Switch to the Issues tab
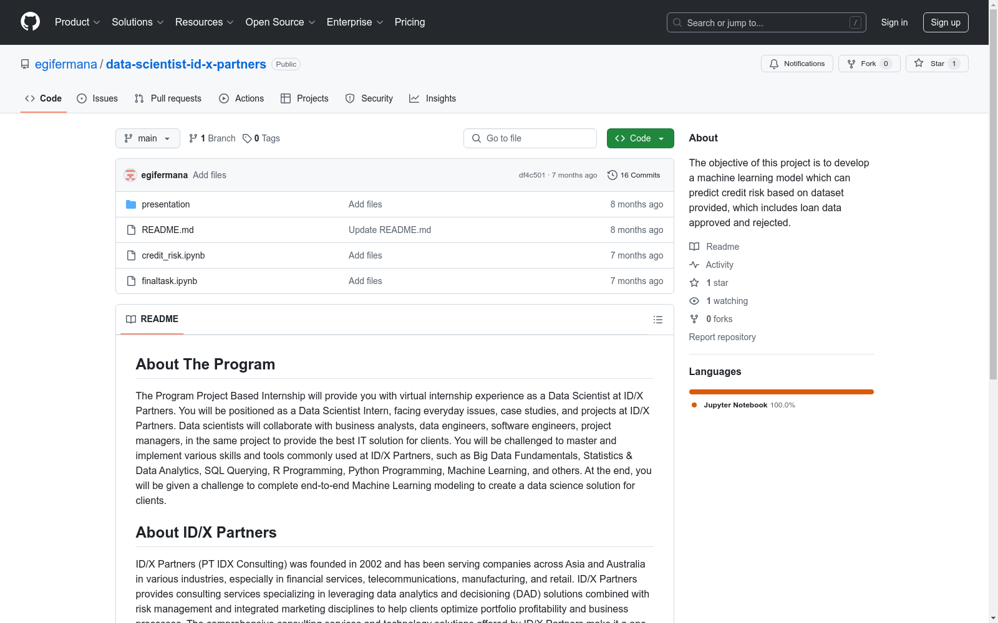 click(x=97, y=98)
